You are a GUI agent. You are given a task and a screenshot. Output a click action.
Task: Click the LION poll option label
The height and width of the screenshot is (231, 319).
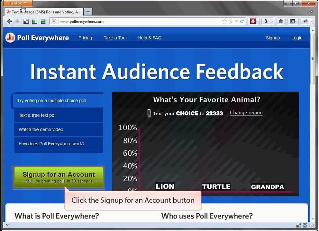pyautogui.click(x=165, y=186)
